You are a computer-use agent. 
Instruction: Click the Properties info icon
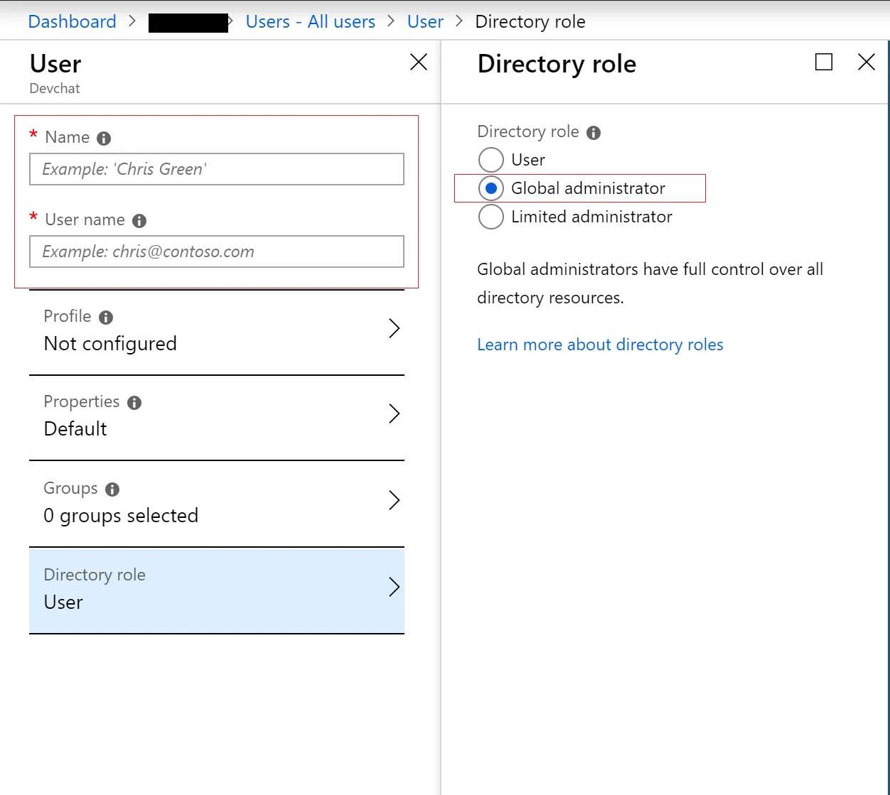[134, 403]
